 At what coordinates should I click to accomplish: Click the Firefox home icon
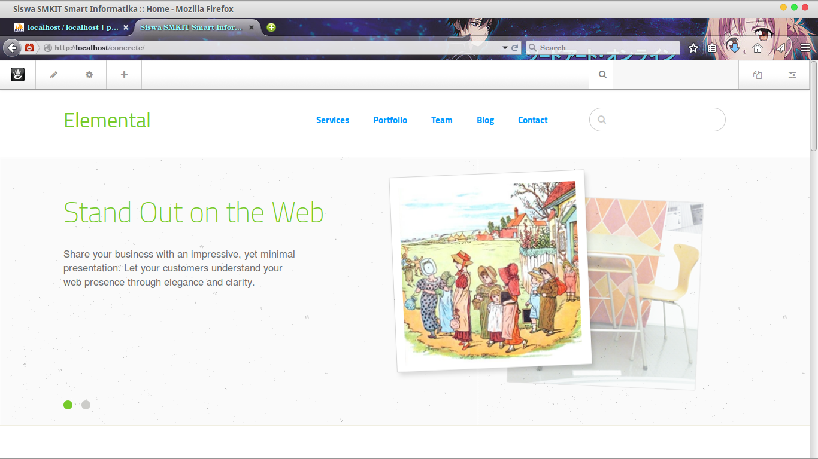[758, 48]
